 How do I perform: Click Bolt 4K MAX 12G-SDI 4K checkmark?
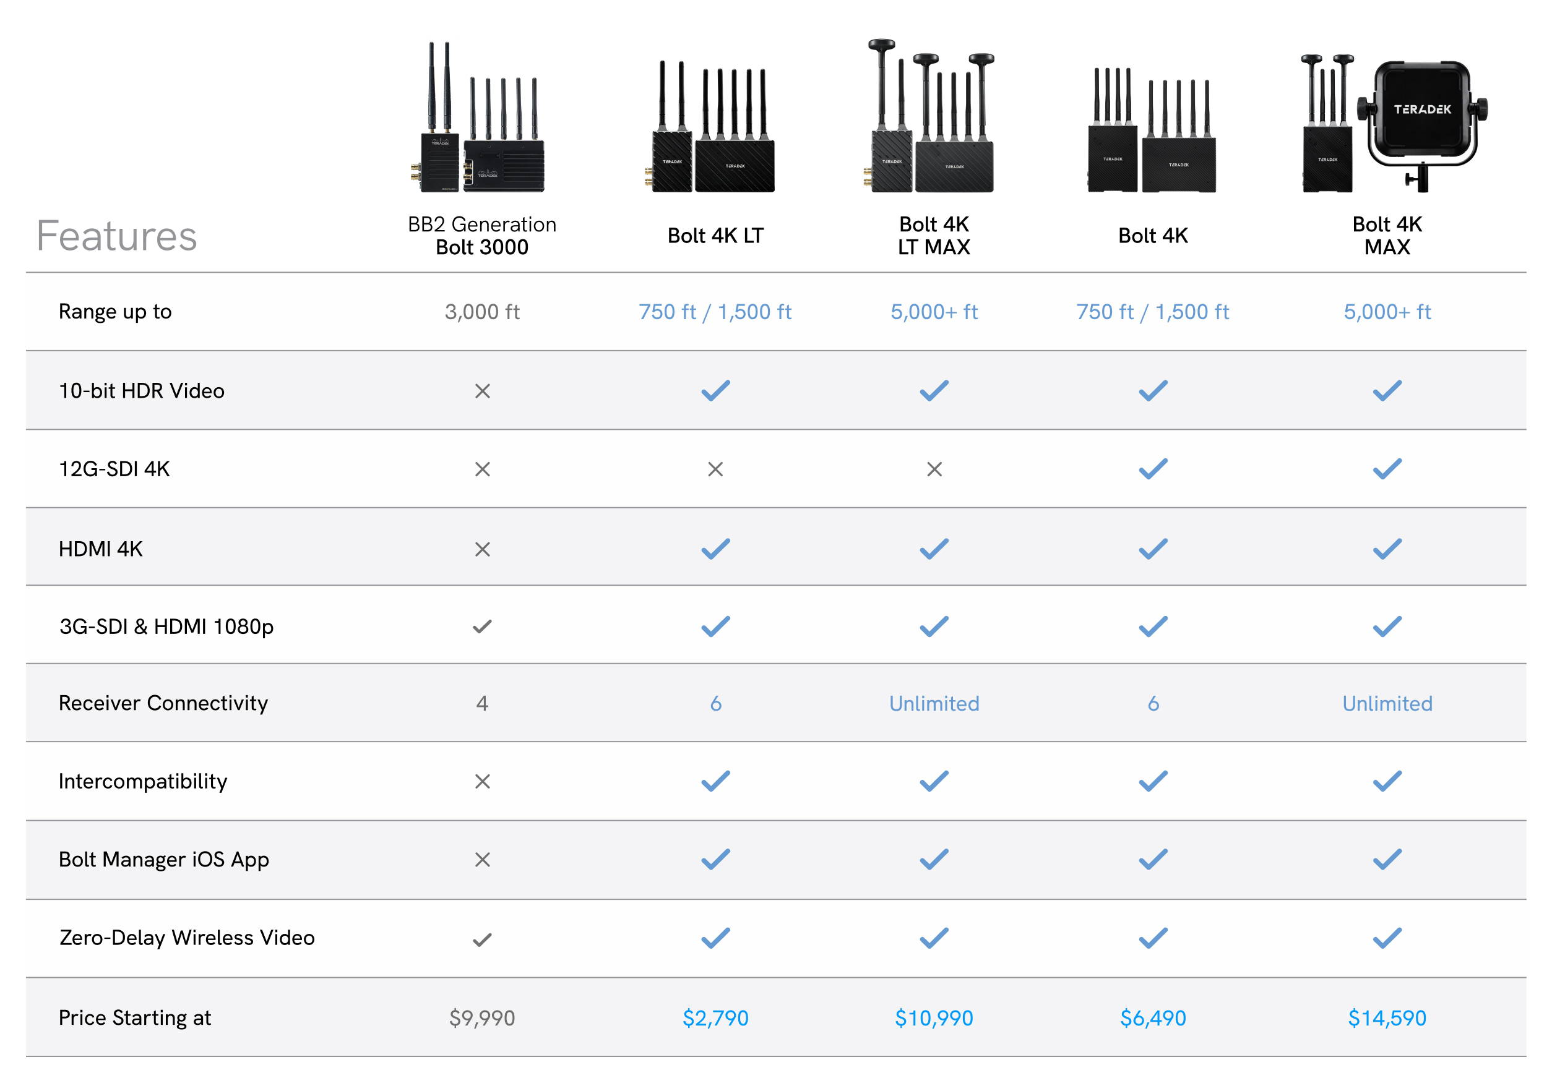coord(1387,469)
